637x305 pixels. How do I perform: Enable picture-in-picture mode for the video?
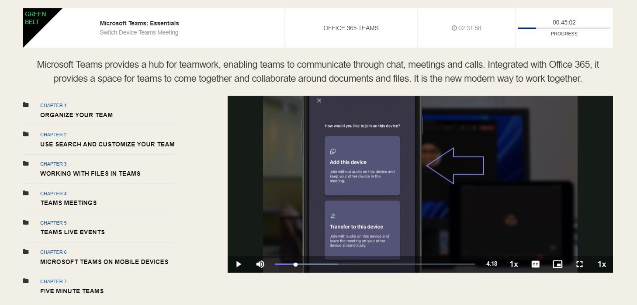pyautogui.click(x=557, y=264)
